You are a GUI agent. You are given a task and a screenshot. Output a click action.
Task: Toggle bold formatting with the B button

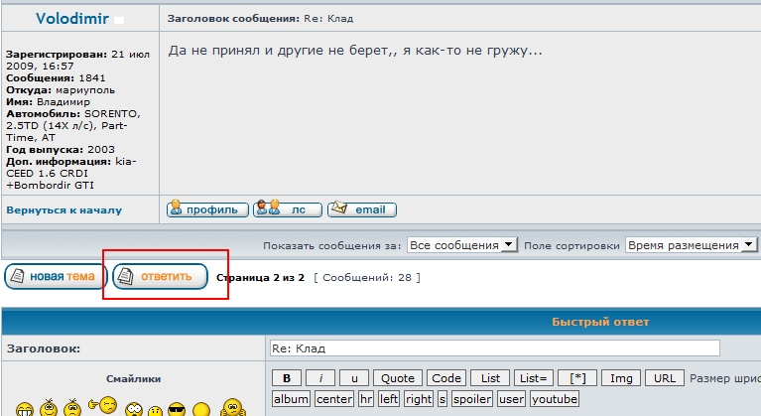click(287, 378)
